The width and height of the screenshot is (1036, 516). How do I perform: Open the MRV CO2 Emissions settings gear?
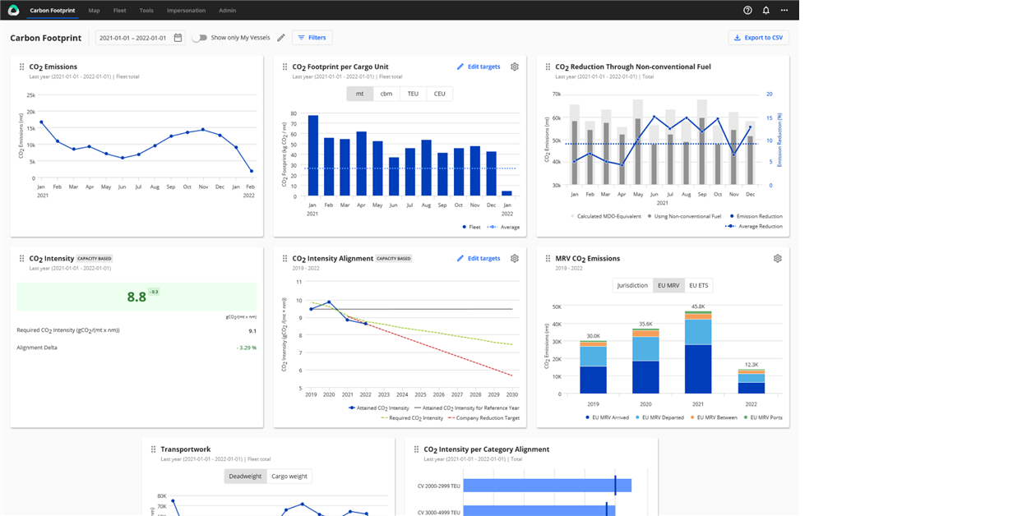(777, 258)
